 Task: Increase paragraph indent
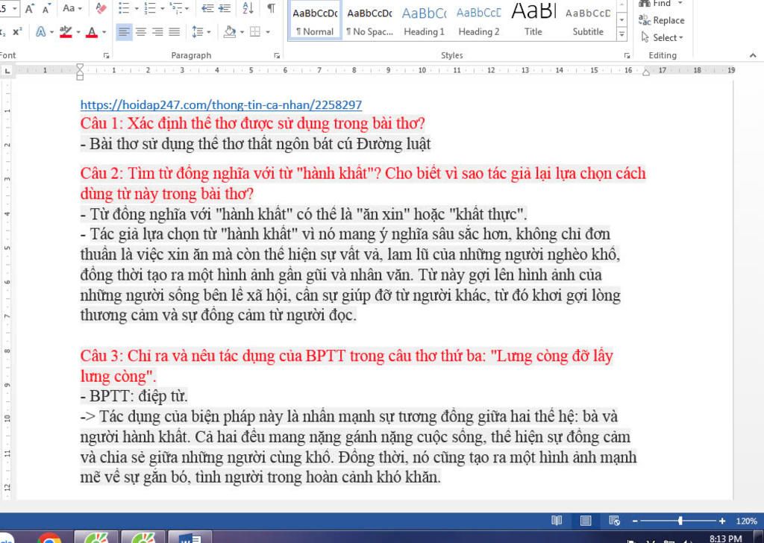224,8
